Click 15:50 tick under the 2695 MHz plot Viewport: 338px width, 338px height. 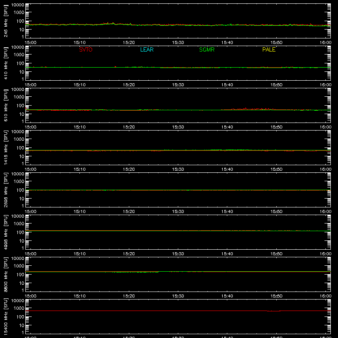276,212
